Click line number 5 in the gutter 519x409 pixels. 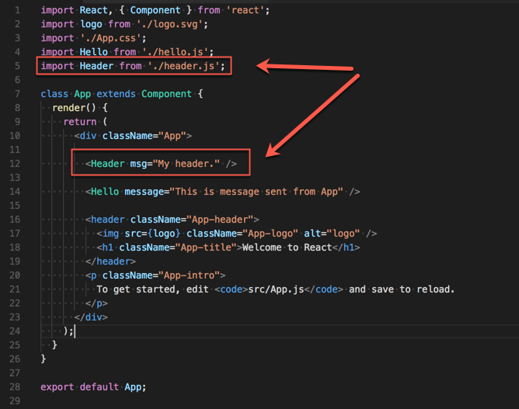coord(17,66)
